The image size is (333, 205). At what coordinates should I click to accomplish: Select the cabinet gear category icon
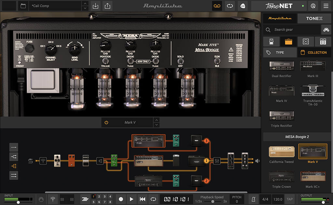tap(305, 41)
